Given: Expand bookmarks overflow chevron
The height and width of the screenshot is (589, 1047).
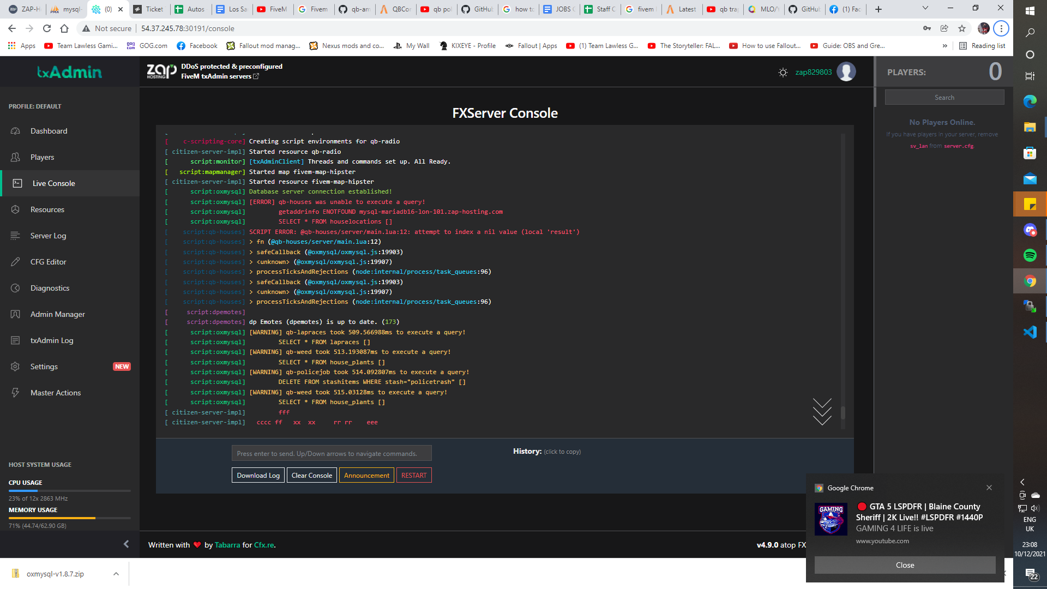Looking at the screenshot, I should (944, 46).
